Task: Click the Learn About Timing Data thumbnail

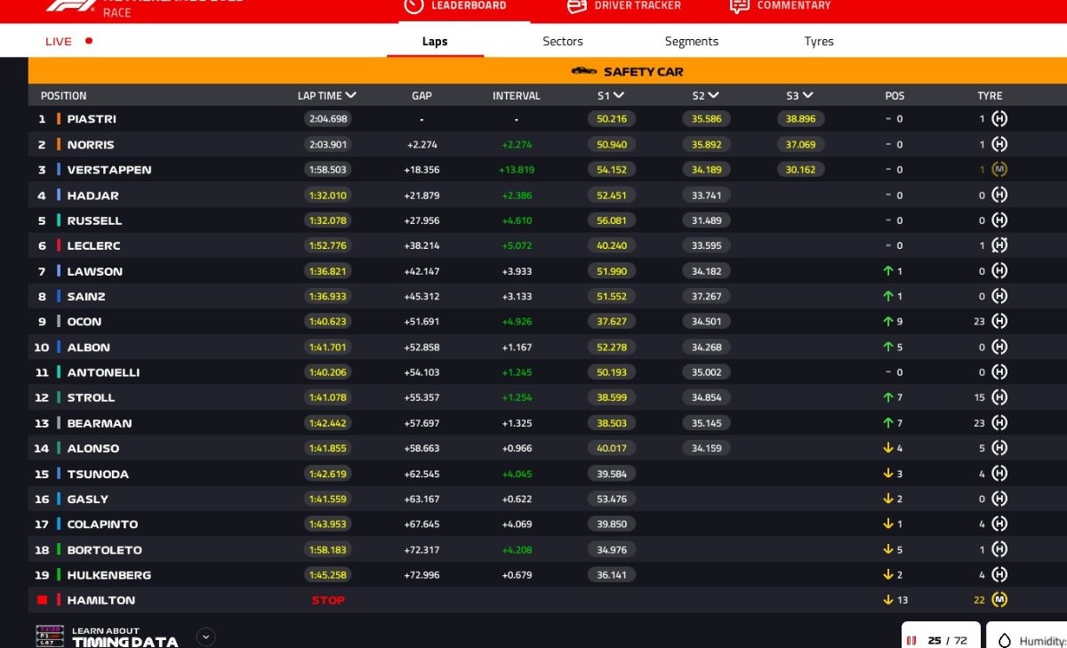Action: click(50, 636)
